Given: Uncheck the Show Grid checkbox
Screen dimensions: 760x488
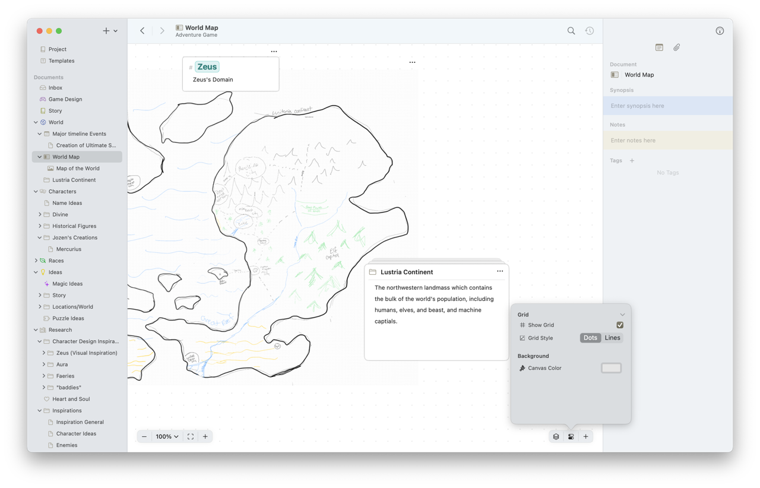Looking at the screenshot, I should pos(620,325).
